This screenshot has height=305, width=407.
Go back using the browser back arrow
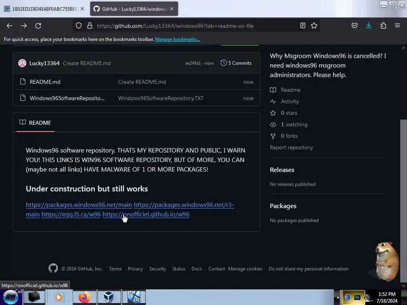pos(10,26)
